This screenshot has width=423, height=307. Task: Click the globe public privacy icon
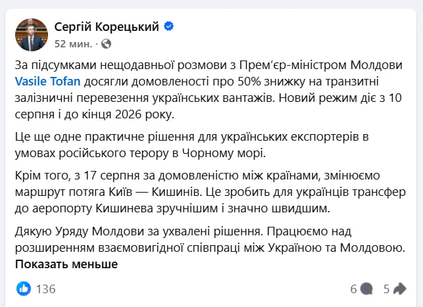point(107,43)
